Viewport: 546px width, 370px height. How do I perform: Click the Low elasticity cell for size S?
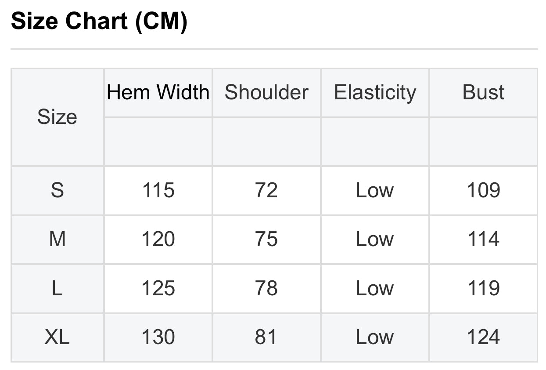coord(375,191)
